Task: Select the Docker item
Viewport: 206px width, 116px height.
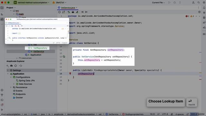Action: (19, 98)
